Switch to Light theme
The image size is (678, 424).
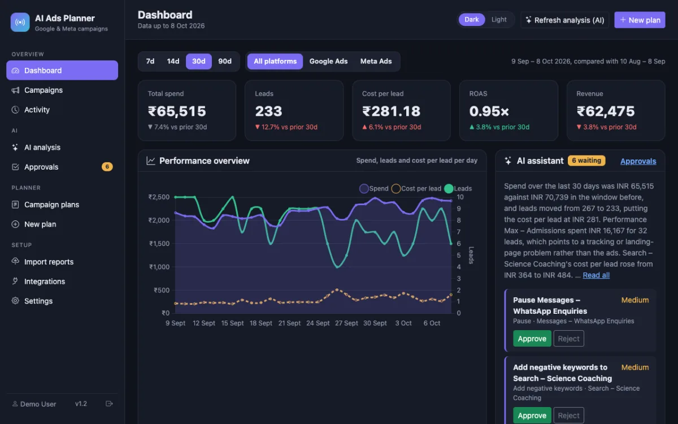pos(499,19)
